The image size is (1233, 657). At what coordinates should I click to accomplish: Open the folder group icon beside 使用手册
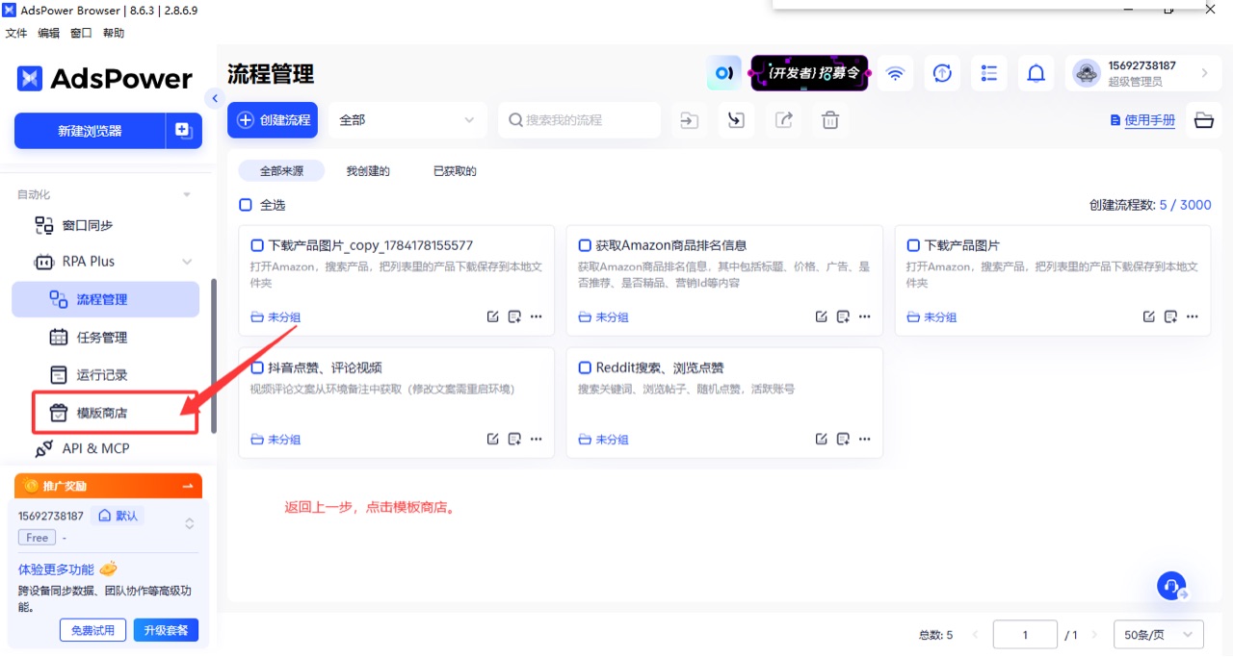[x=1204, y=120]
